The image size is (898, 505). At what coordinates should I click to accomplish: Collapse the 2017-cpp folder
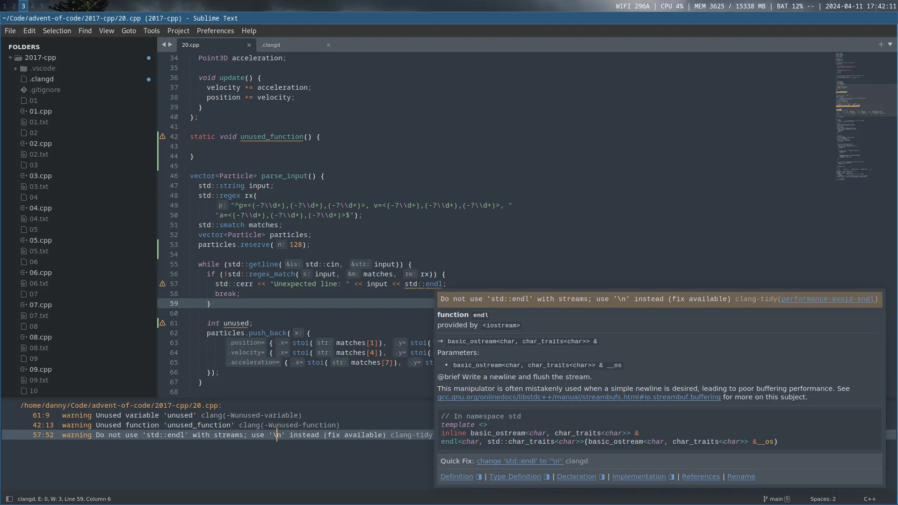coord(10,58)
